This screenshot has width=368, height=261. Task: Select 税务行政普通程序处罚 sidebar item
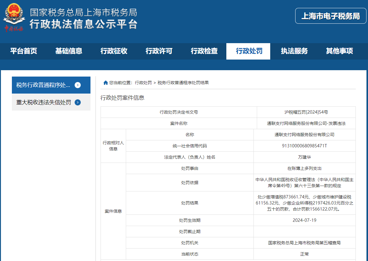click(51, 85)
